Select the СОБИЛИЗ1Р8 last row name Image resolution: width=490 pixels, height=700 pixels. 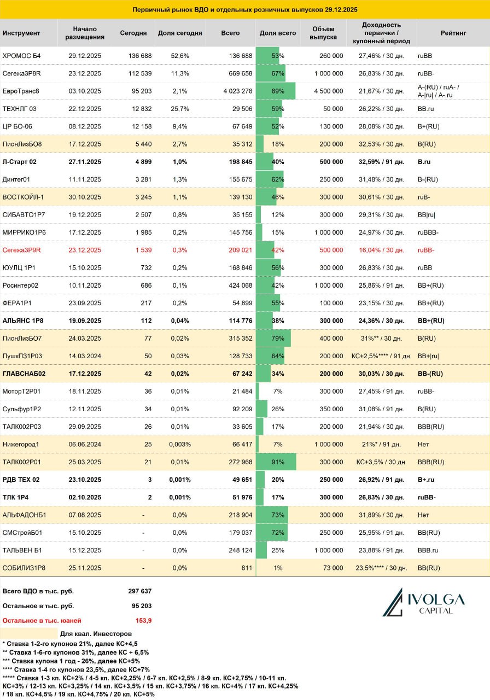[x=24, y=568]
